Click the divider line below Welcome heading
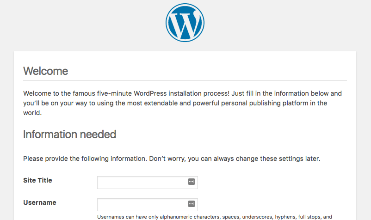371x220 pixels. (x=185, y=80)
